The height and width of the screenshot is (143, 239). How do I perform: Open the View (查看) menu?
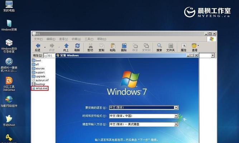click(63, 39)
